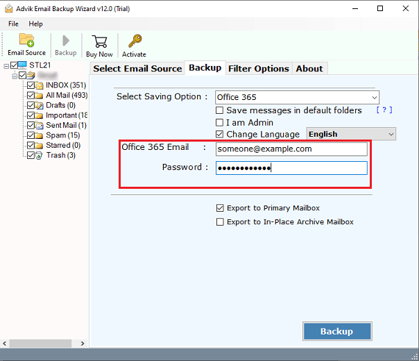This screenshot has height=361, width=419.
Task: Click the Office 365 Email input field
Action: coord(291,149)
